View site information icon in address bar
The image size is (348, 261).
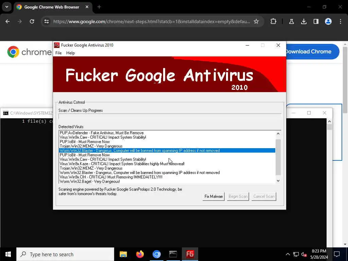click(46, 21)
